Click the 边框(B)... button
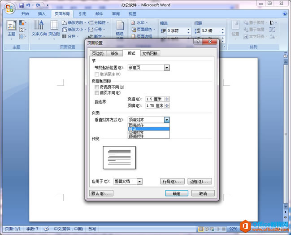Viewport: 291px width, 235px height. [200, 181]
